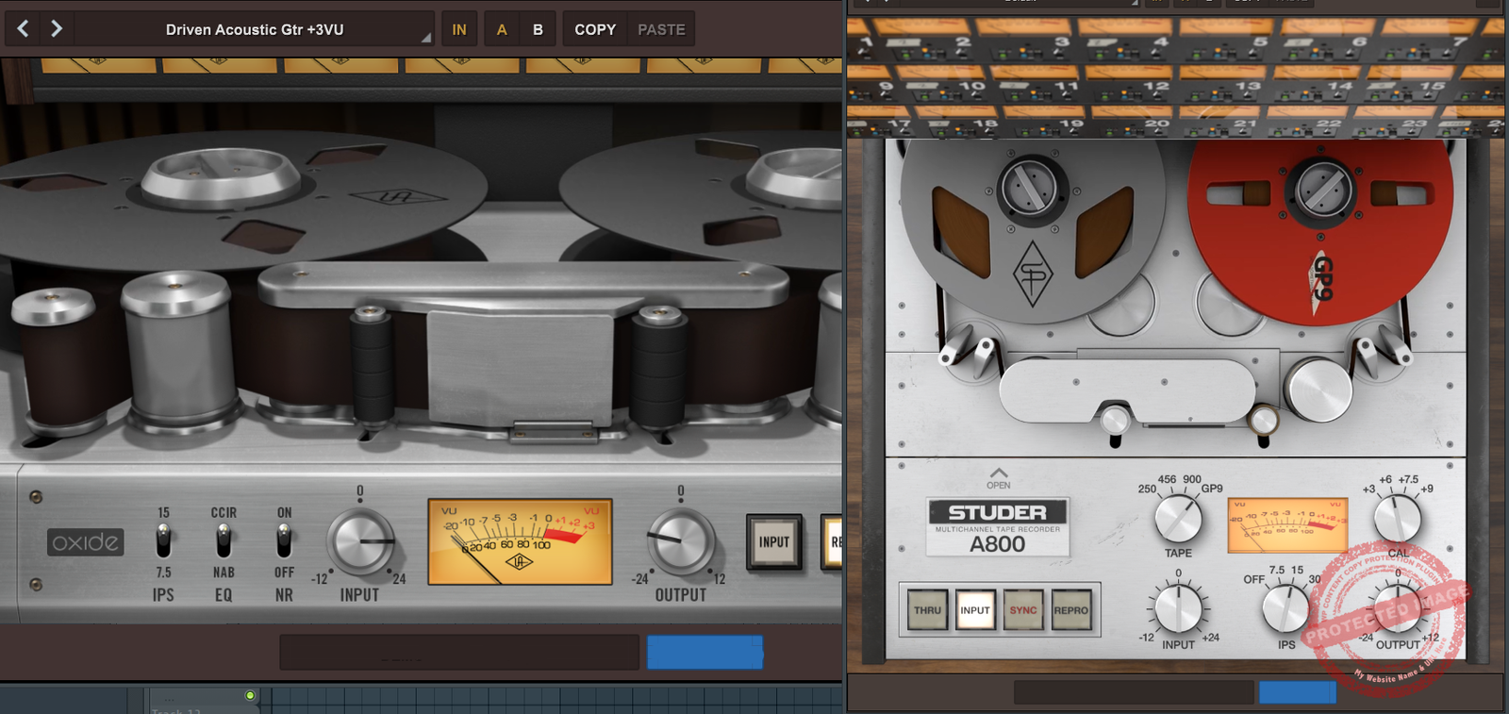Viewport: 1509px width, 714px height.
Task: Click the dark field below Studer plugin
Action: 1135,692
